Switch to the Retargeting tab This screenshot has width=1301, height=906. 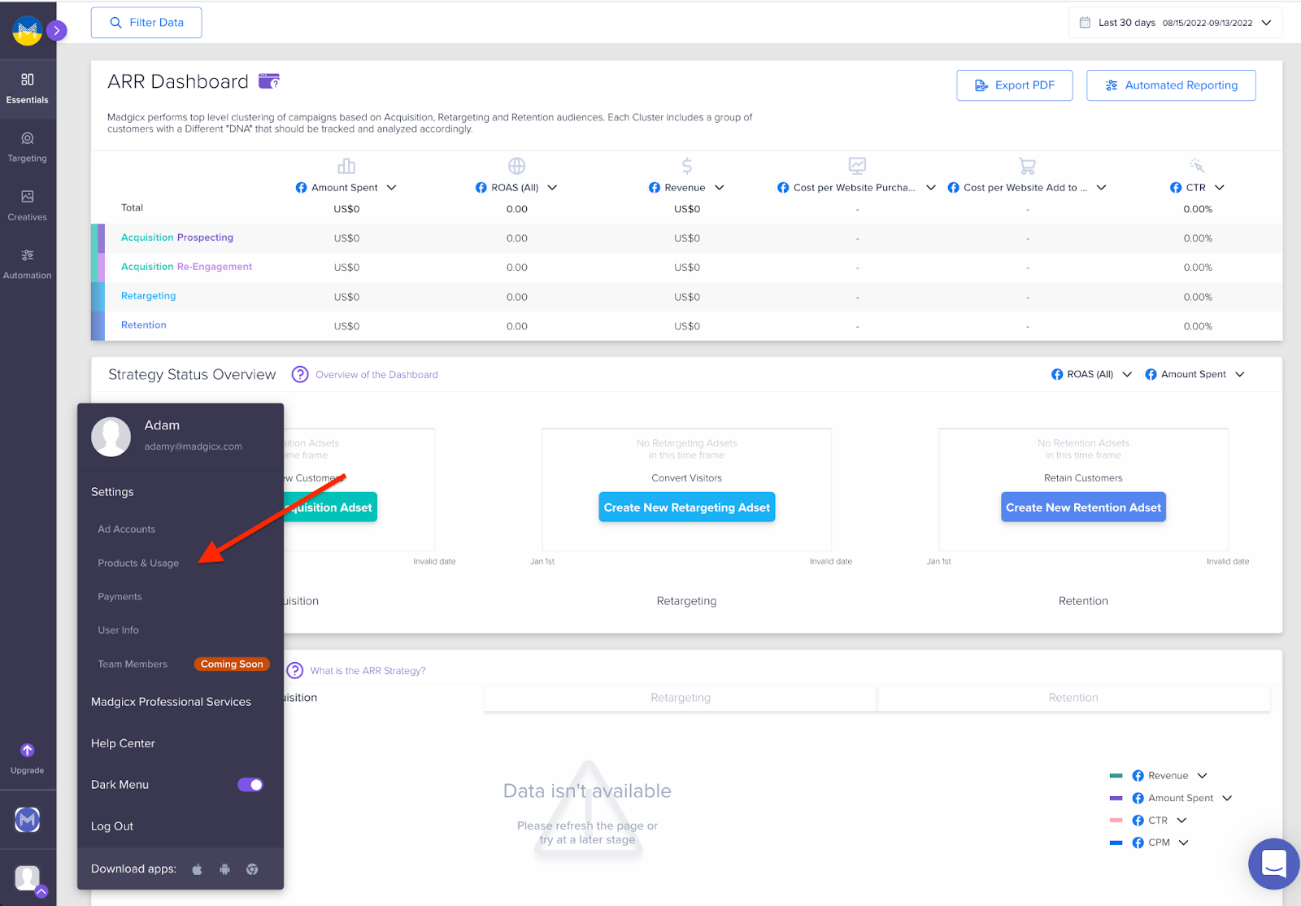681,698
